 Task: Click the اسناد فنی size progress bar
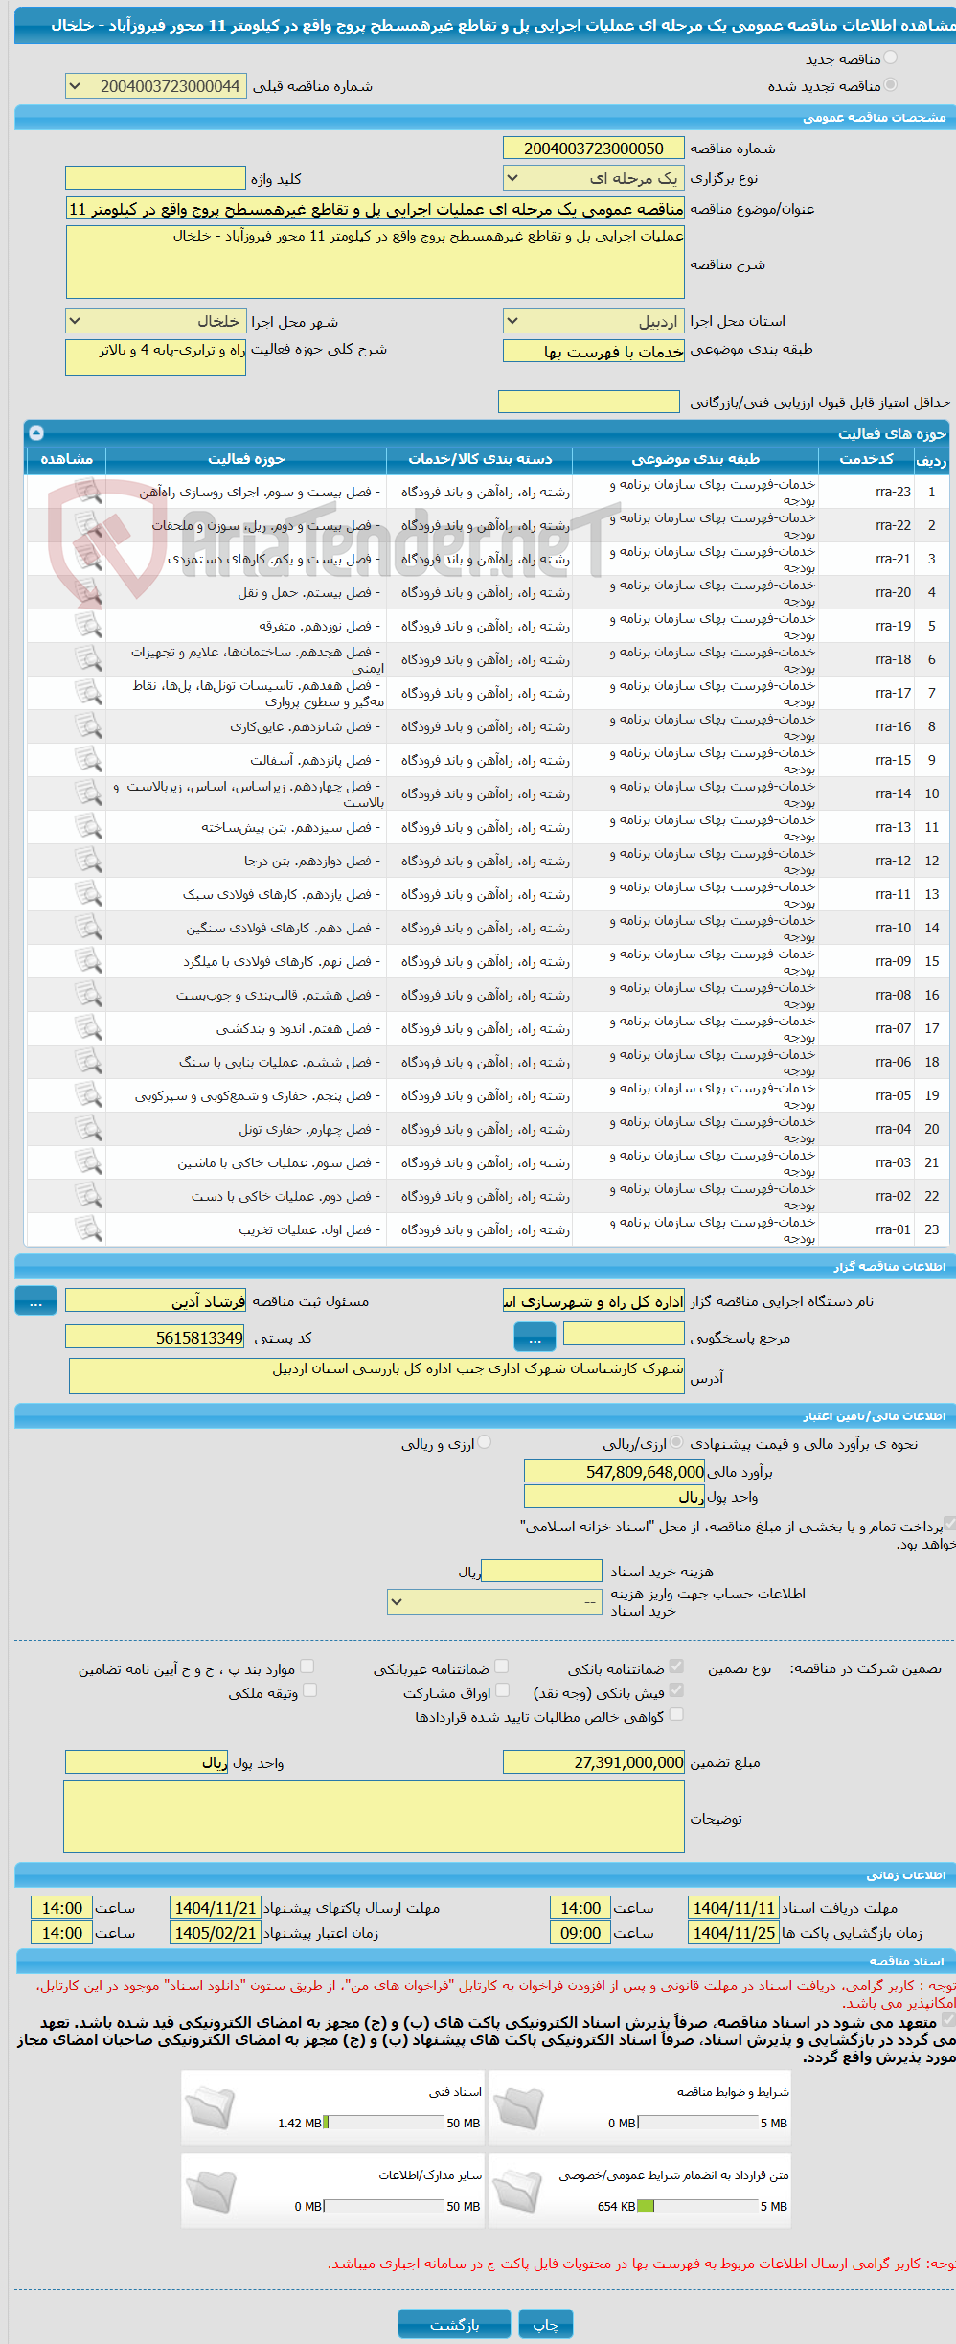click(x=384, y=2123)
